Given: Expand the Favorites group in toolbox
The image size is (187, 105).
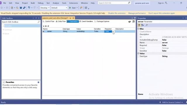Looking at the screenshot, I should [3, 26].
